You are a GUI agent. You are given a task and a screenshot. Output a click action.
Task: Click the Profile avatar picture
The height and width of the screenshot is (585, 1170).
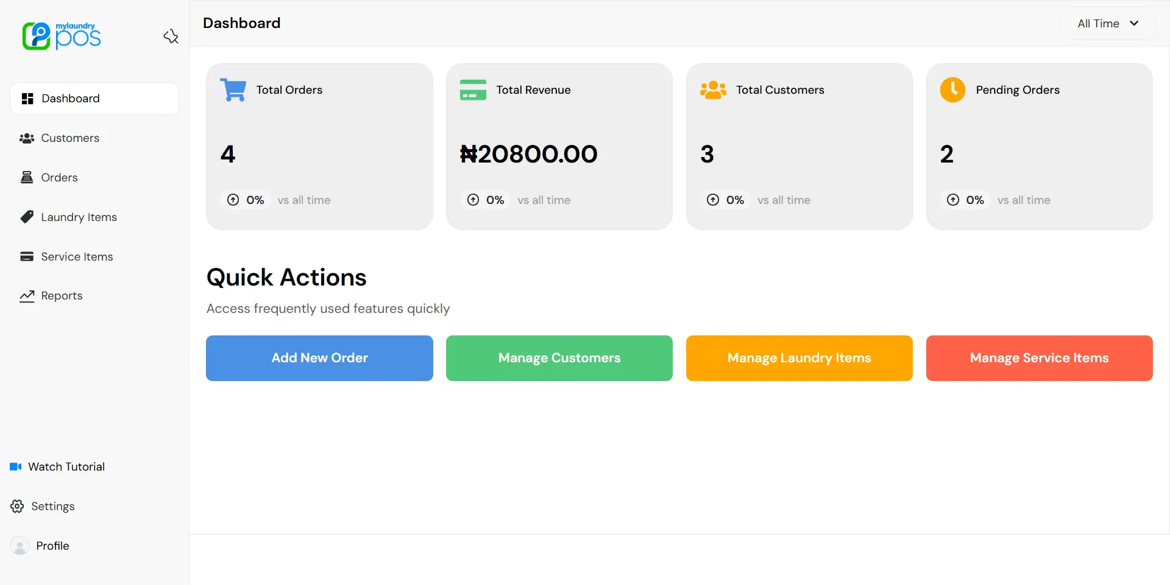pos(19,546)
